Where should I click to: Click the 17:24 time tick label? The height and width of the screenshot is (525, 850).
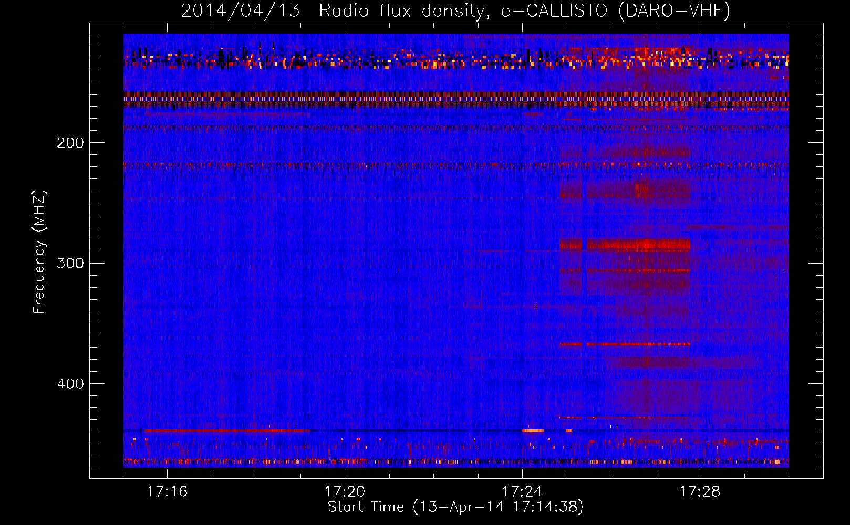click(522, 491)
